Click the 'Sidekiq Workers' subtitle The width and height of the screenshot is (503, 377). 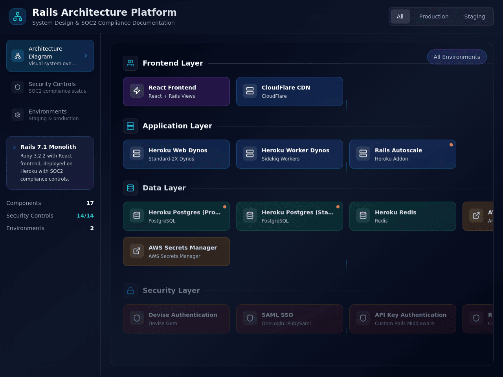click(x=281, y=159)
